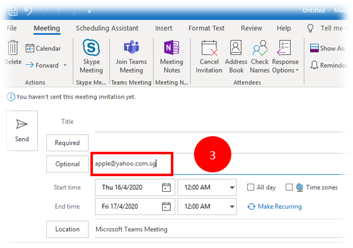Click the Save icon in title bar

tap(13, 11)
